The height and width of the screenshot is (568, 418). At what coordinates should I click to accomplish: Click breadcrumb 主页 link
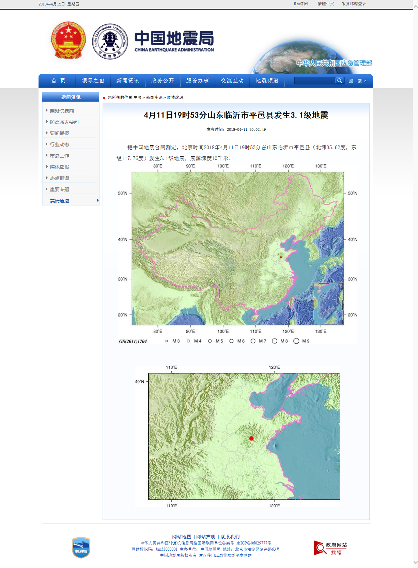(x=138, y=97)
